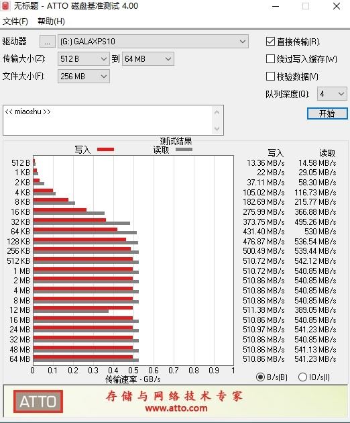Image resolution: width=350 pixels, height=423 pixels.
Task: Click the 64 MB read value at the bottom
Action: (315, 359)
